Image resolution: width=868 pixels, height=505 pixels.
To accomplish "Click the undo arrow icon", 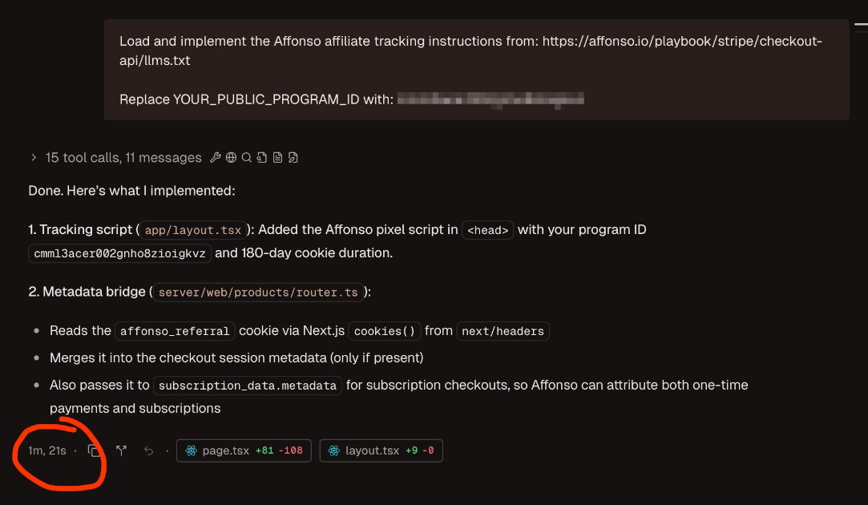I will [x=148, y=450].
